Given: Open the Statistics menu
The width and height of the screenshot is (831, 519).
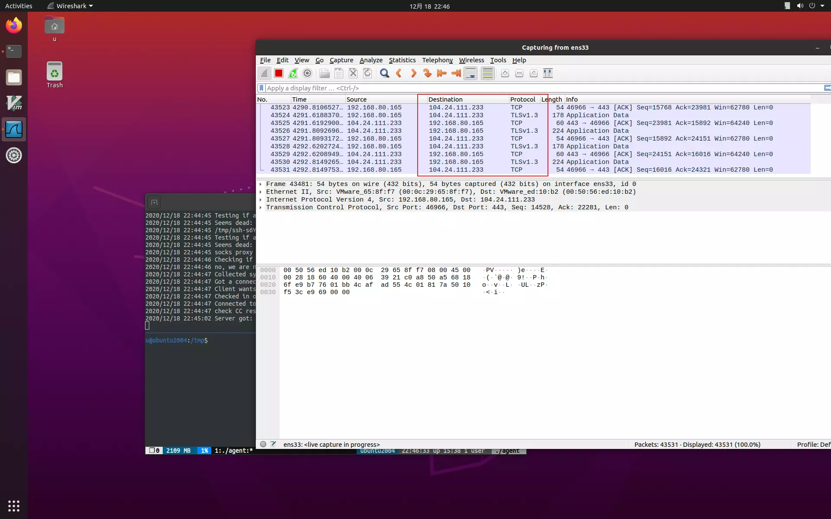Looking at the screenshot, I should pyautogui.click(x=402, y=60).
